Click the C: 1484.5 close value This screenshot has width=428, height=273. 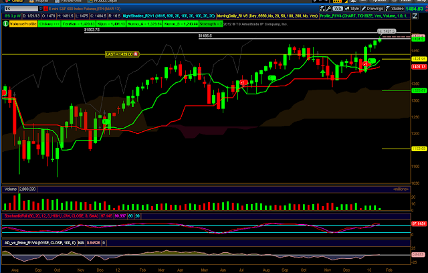click(x=98, y=16)
